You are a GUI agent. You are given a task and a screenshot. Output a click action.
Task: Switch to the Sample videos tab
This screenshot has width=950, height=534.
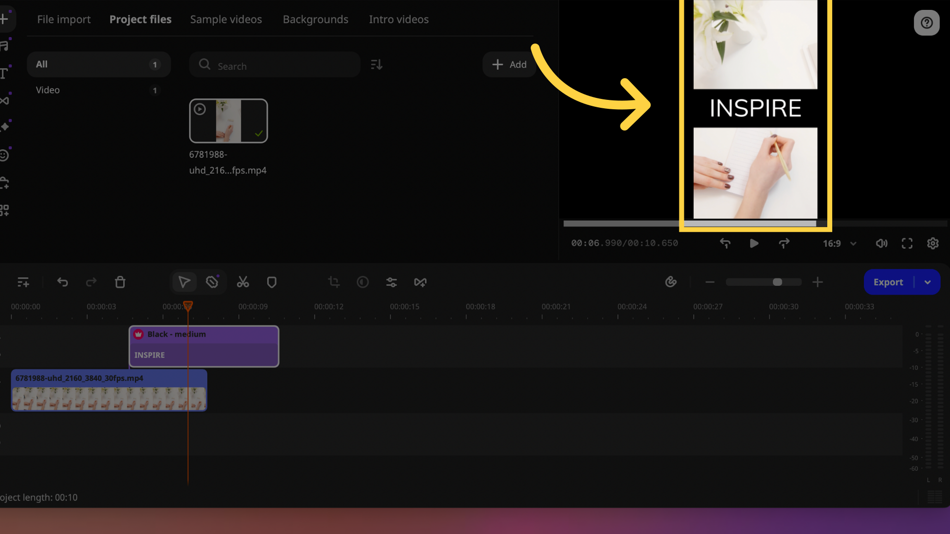coord(226,19)
